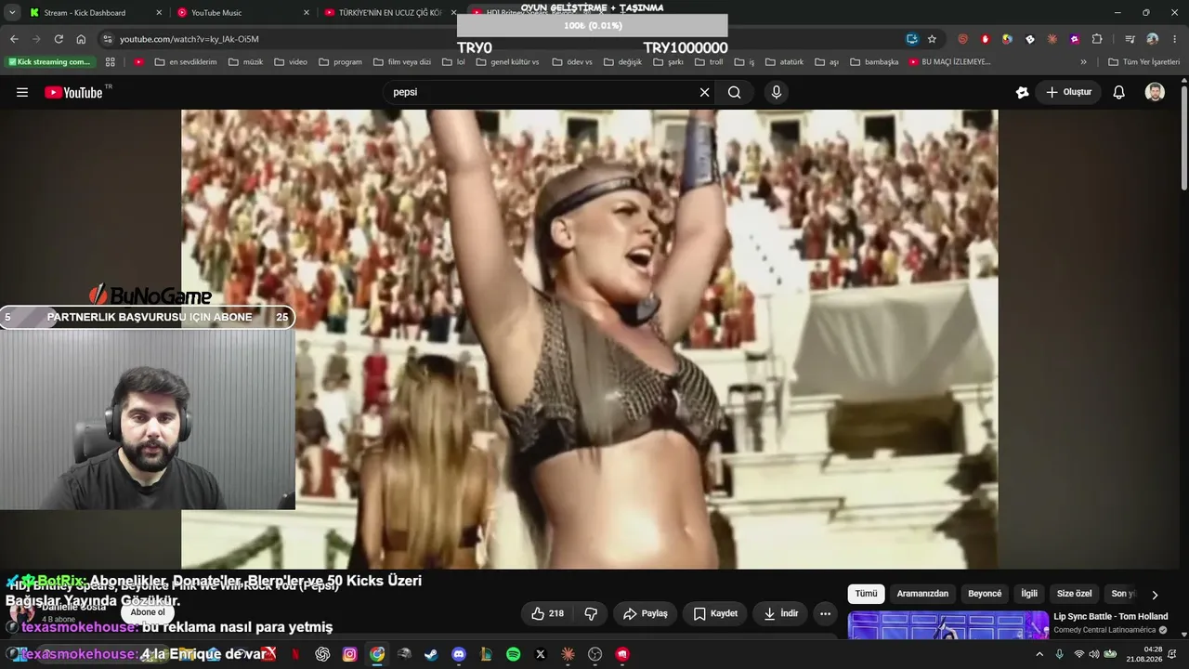The height and width of the screenshot is (669, 1189).
Task: Open the YouTube account avatar menu
Action: coord(1155,92)
